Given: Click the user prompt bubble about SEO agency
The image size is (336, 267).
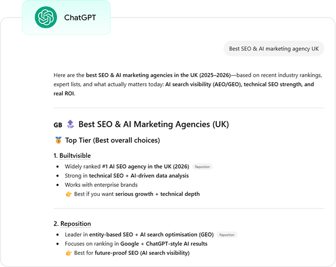Looking at the screenshot, I should pyautogui.click(x=273, y=49).
